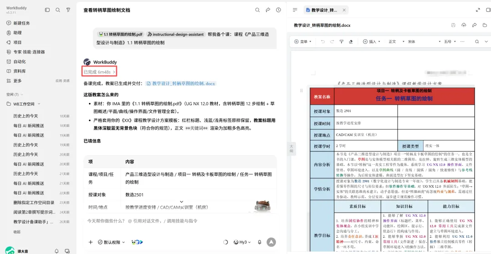
Task: Open the 自动化 automation section
Action: click(16, 62)
